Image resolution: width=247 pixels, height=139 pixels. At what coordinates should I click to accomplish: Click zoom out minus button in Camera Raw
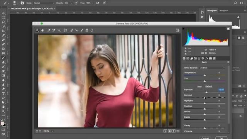[x=37, y=131]
